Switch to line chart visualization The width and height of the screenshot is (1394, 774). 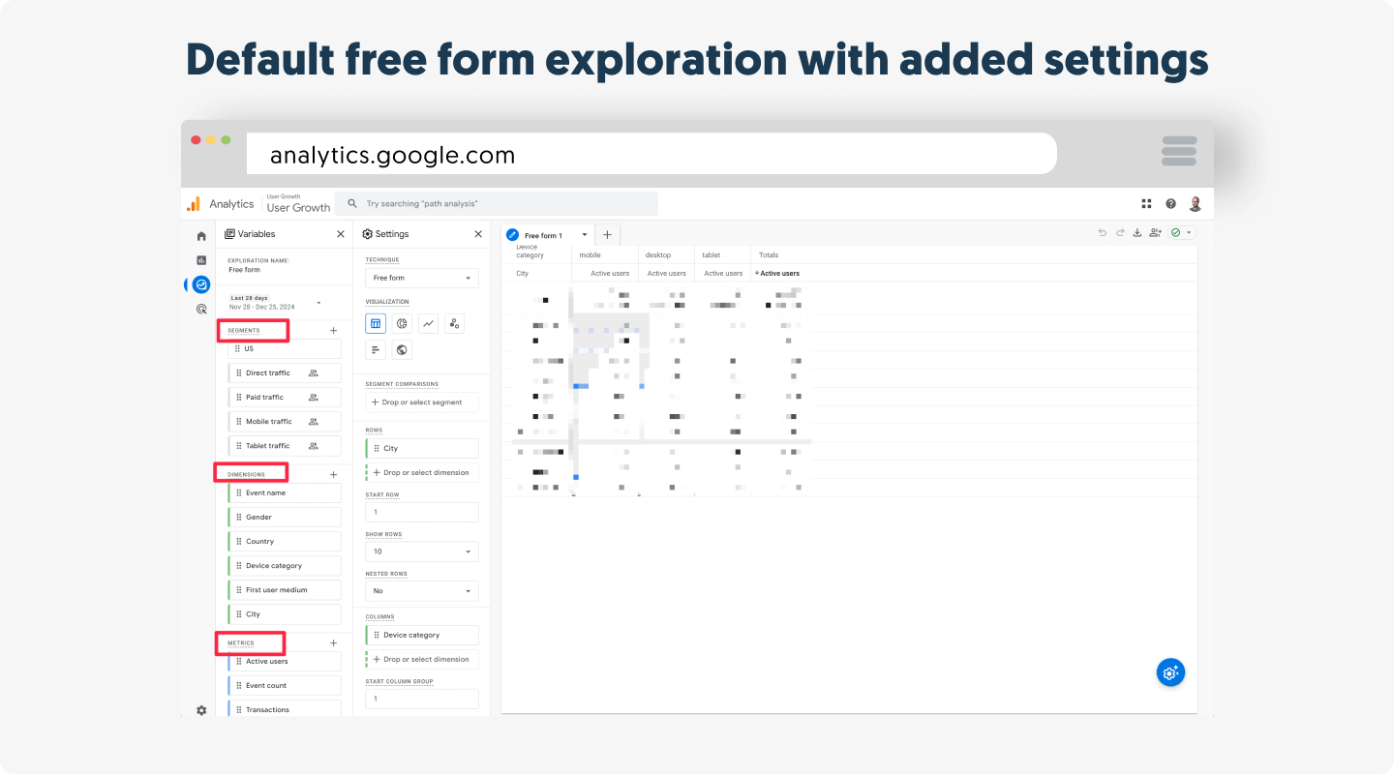(x=428, y=323)
